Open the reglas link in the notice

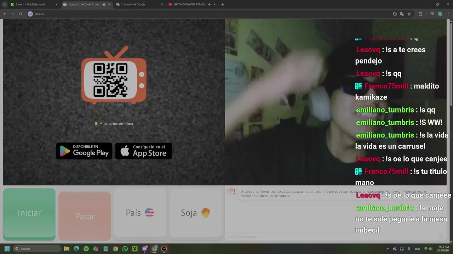(x=309, y=192)
